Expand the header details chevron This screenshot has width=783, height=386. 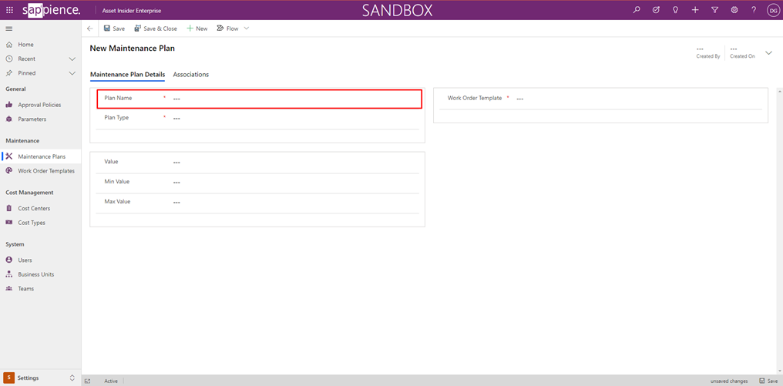click(x=768, y=53)
